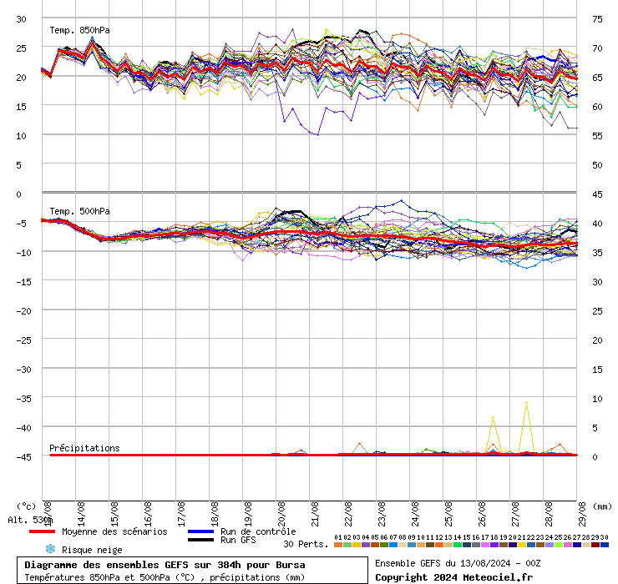This screenshot has height=584, width=618.
Task: Click the 24/08 date axis label
Action: point(415,514)
